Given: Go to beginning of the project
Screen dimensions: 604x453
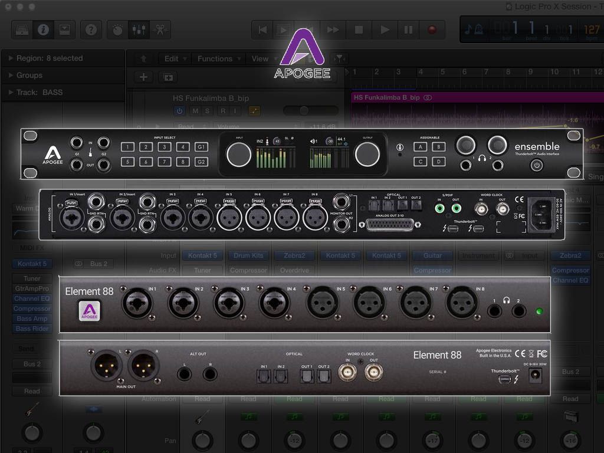Looking at the screenshot, I should pos(262,29).
